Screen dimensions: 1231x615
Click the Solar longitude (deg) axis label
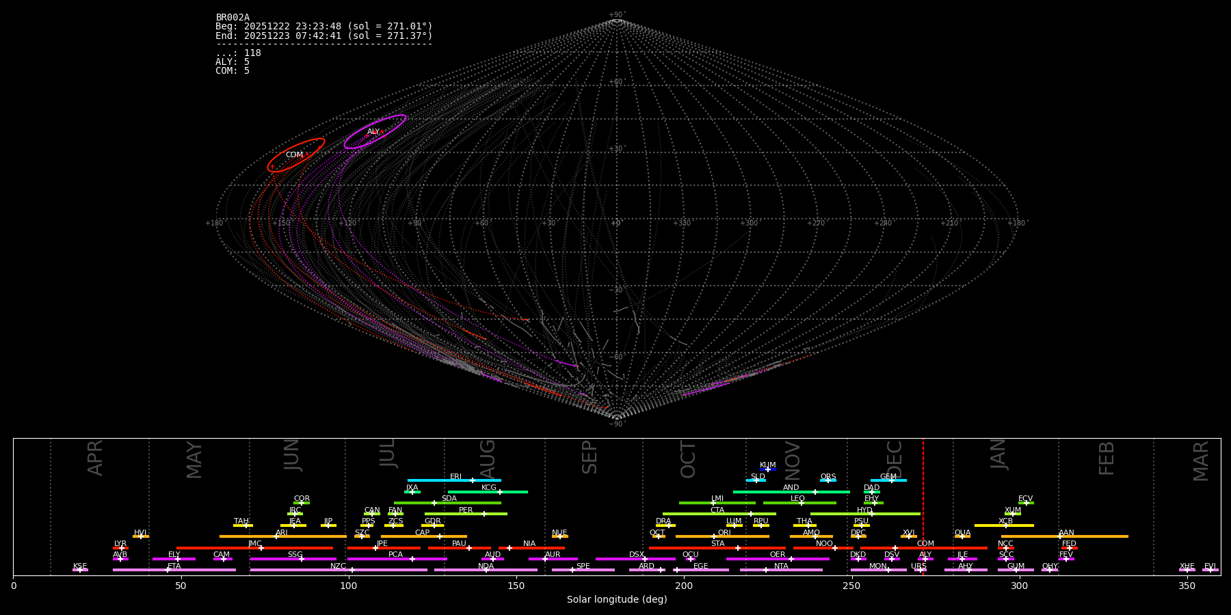(617, 600)
